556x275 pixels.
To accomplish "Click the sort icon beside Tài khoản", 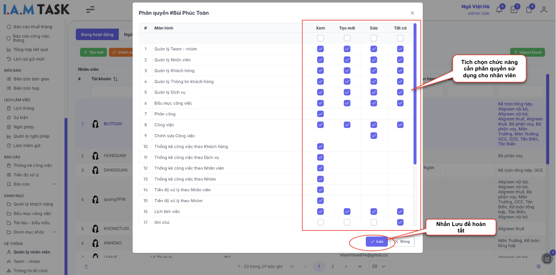I will tap(116, 79).
